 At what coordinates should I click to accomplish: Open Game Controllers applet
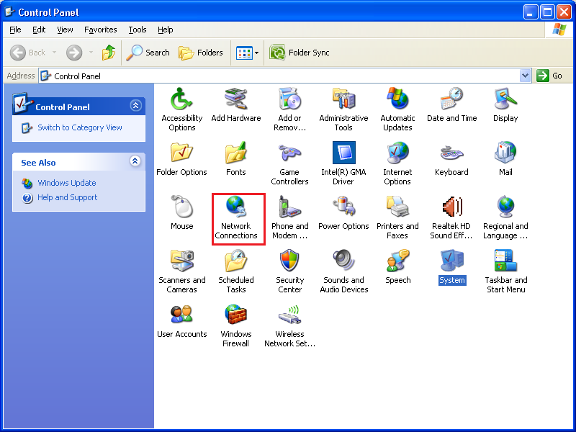[289, 163]
